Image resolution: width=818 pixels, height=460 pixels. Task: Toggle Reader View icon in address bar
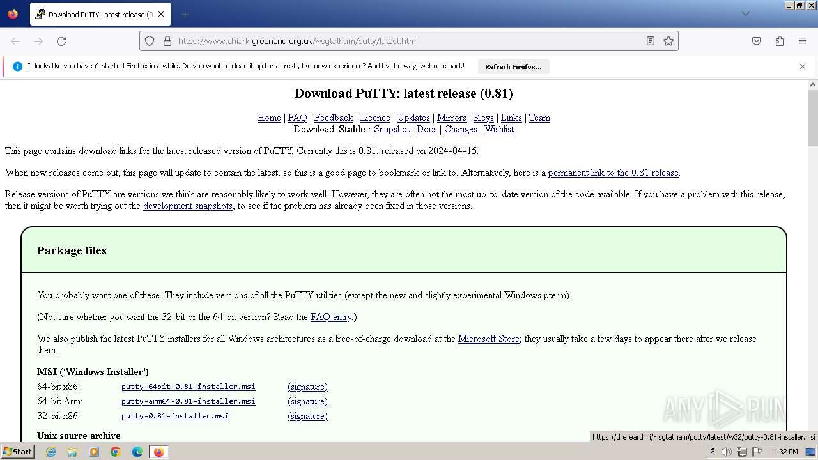tap(651, 41)
